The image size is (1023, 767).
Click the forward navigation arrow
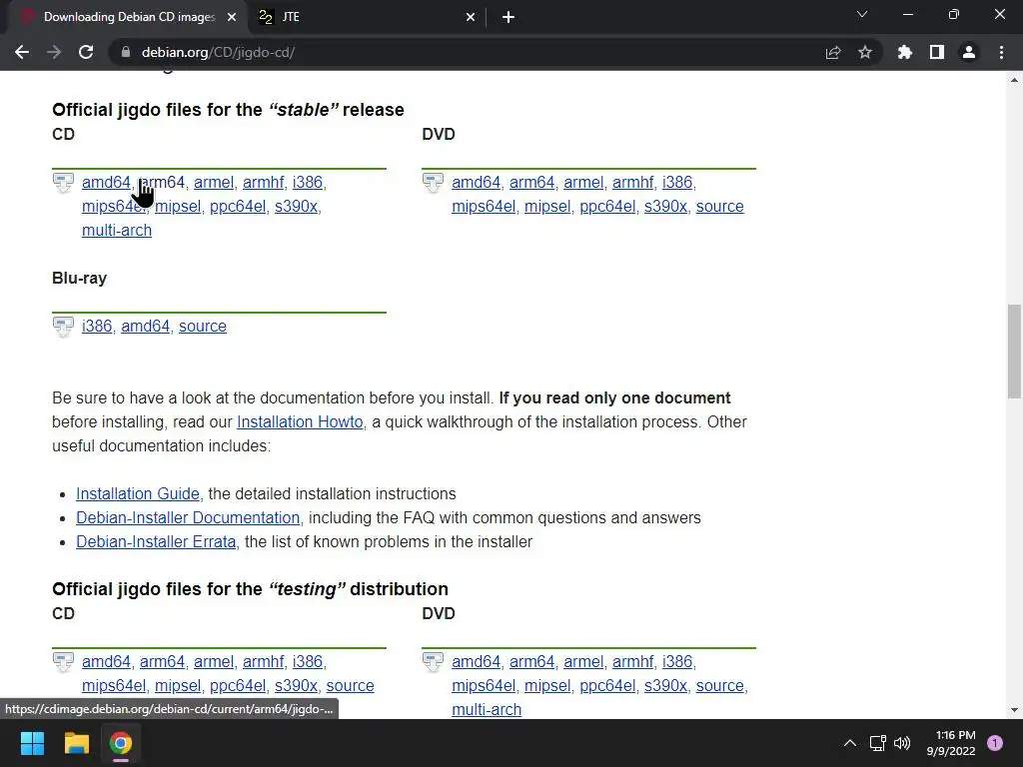pos(54,52)
